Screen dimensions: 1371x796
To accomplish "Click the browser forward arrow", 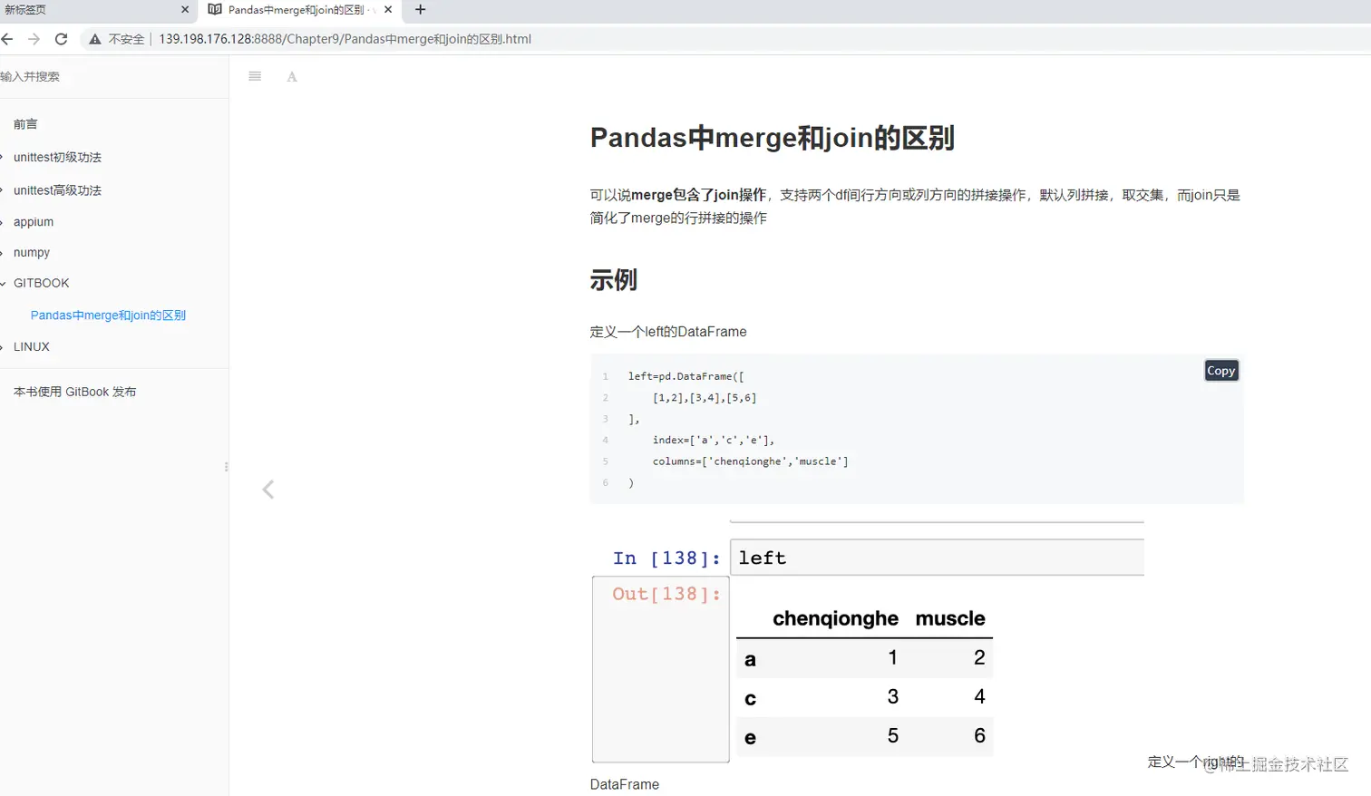I will tap(34, 39).
